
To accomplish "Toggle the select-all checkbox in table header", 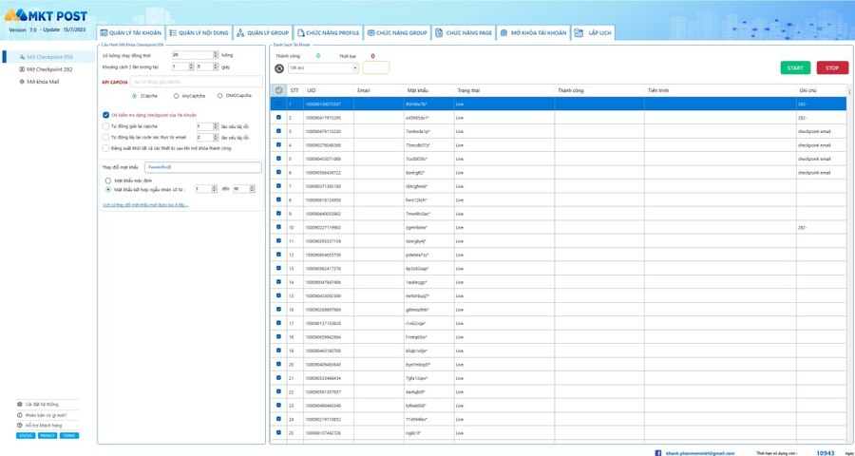I will [x=279, y=90].
